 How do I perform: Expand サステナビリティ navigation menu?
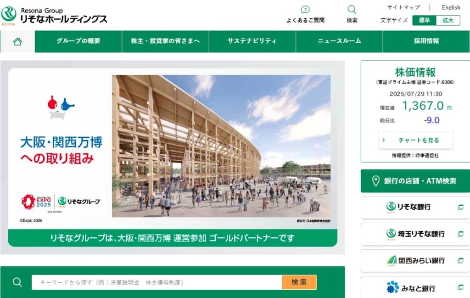252,41
